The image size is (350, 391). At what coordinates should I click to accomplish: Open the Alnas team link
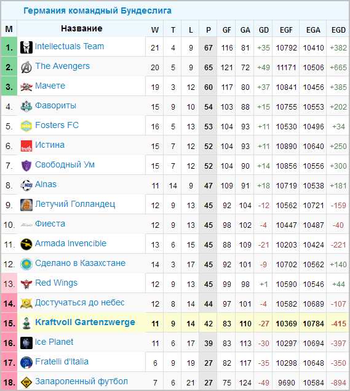46,184
